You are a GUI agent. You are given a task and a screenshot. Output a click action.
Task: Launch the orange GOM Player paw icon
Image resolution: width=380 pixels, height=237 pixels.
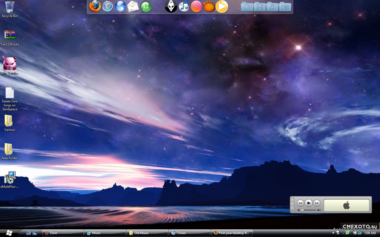[209, 7]
